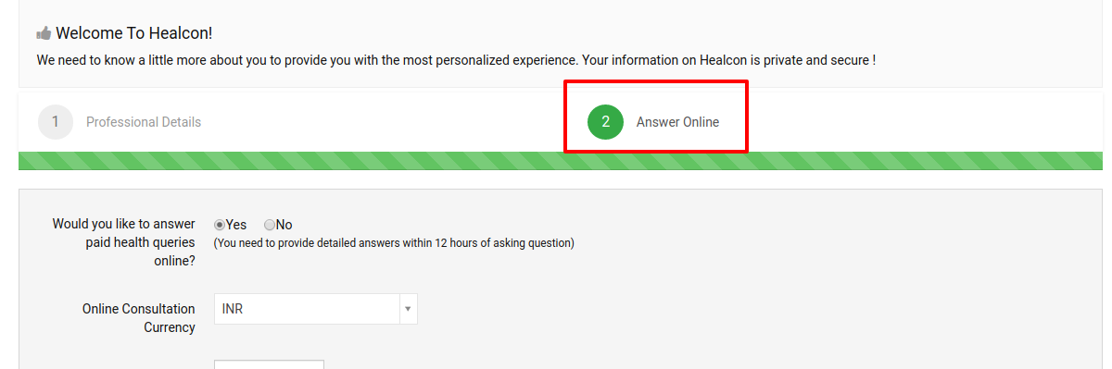Click the INR value in the currency box
The height and width of the screenshot is (369, 1112).
point(233,309)
